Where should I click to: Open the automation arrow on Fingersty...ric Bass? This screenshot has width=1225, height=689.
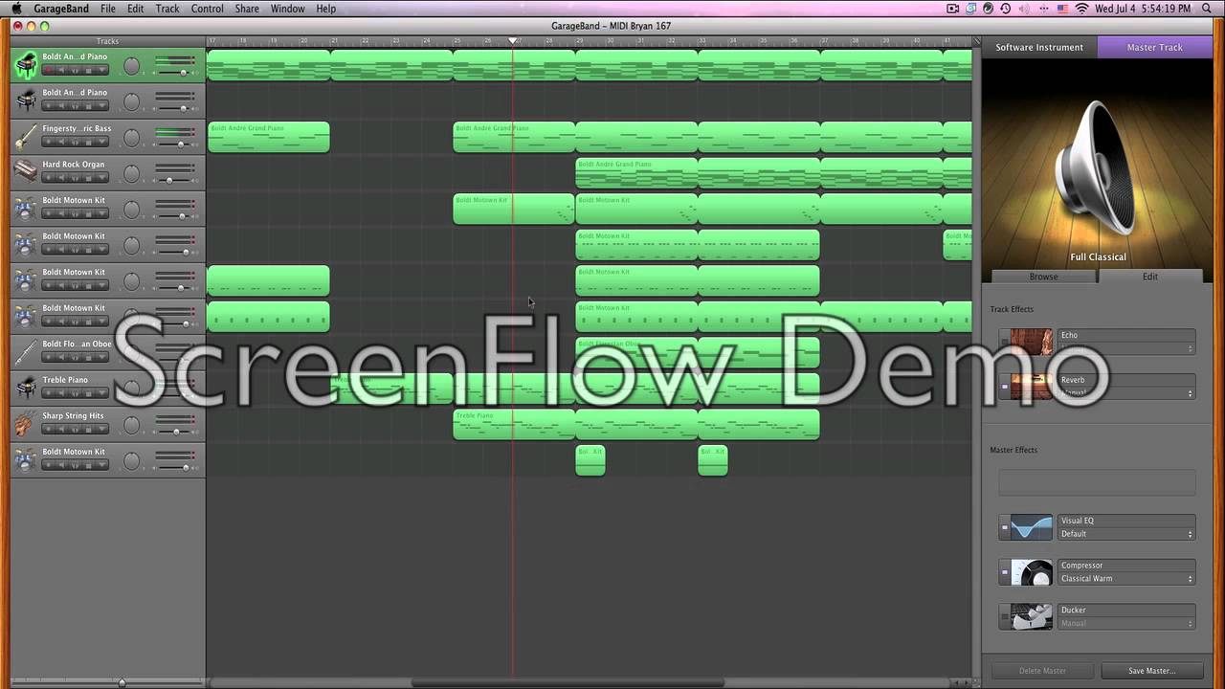[101, 142]
